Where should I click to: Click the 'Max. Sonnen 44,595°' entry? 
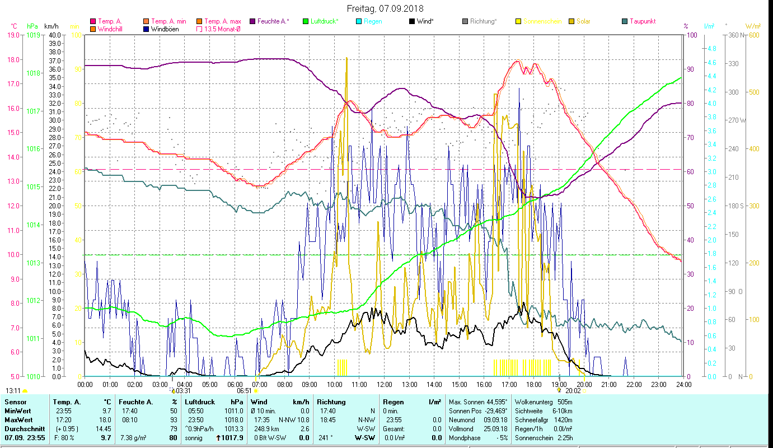(478, 402)
